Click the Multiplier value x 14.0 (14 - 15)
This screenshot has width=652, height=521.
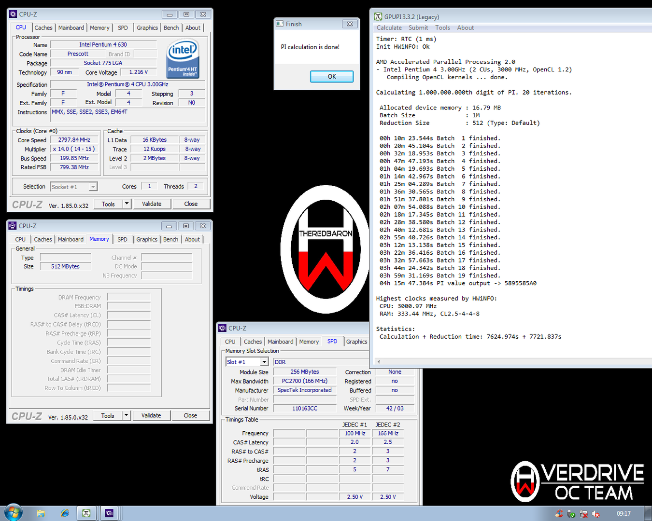pos(74,149)
